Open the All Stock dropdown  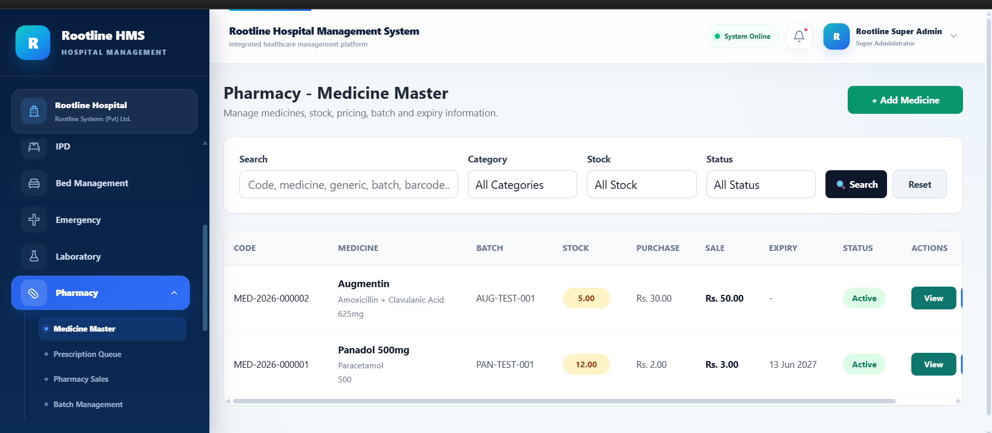[x=641, y=184]
